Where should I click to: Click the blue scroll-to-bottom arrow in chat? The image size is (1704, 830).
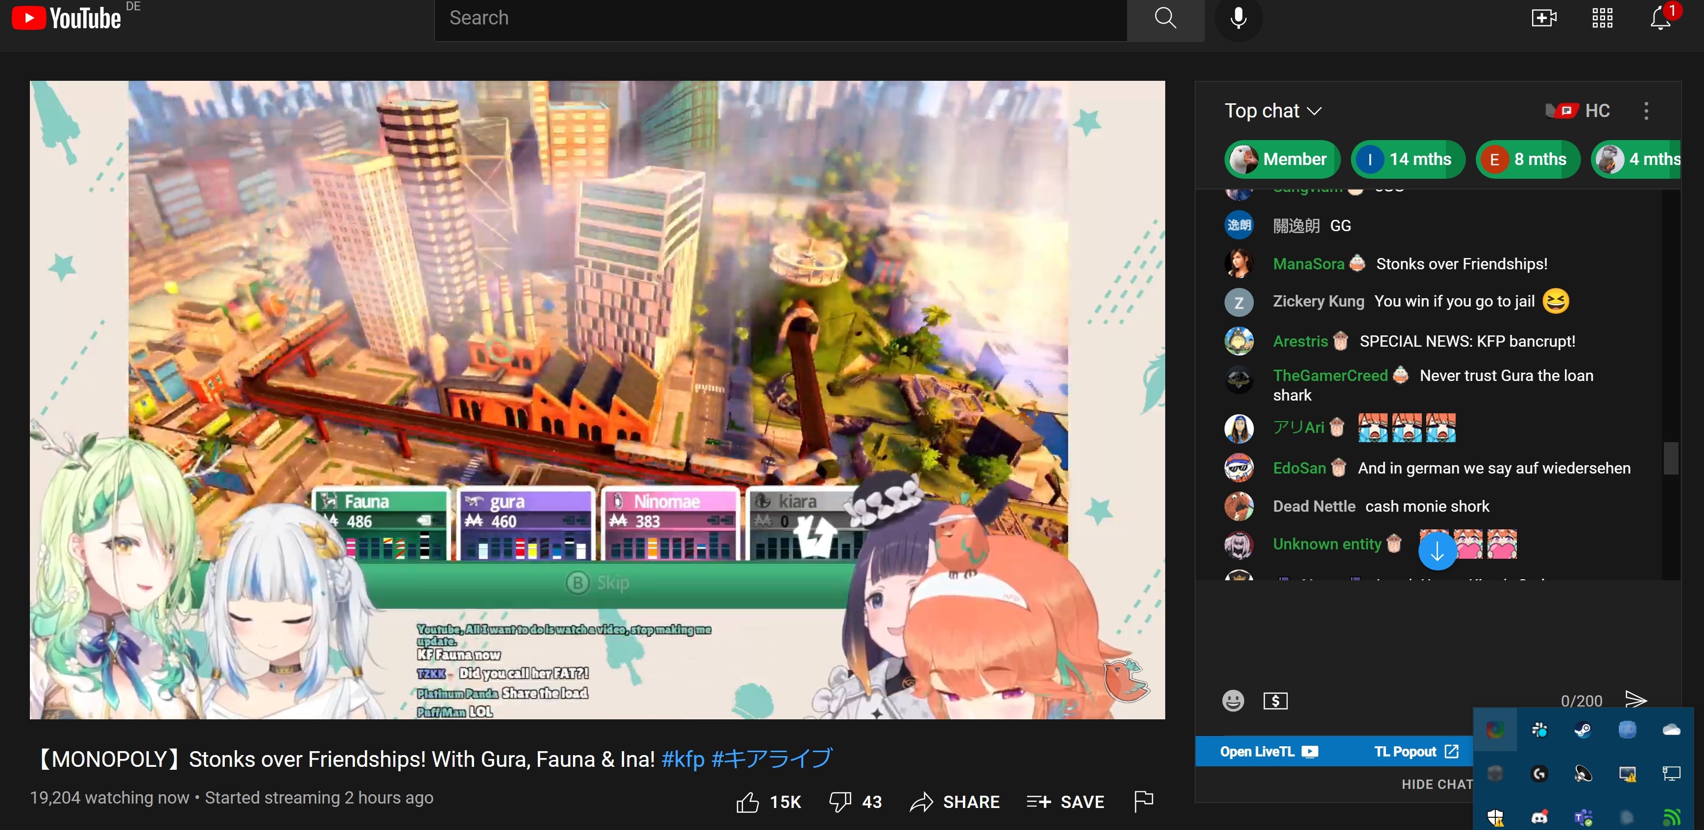coord(1437,550)
